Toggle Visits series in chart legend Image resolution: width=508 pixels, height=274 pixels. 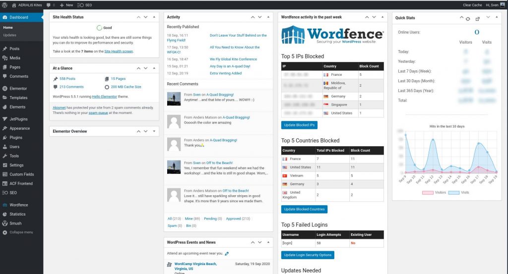point(458,192)
